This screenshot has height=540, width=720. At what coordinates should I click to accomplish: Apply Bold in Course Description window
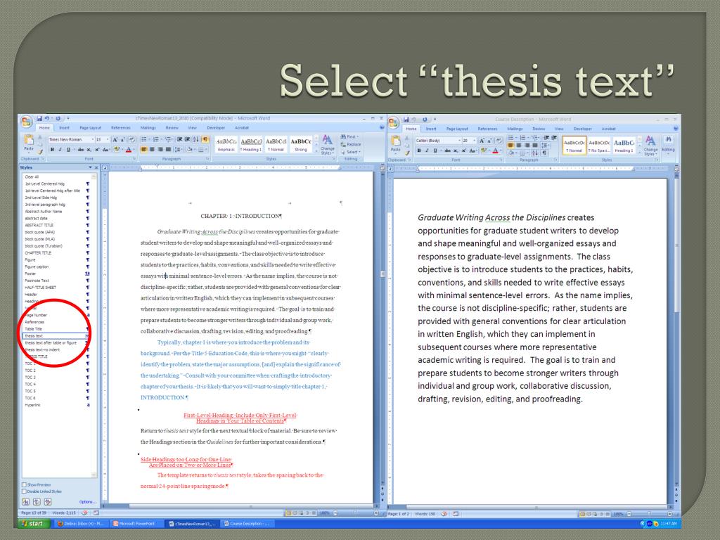click(x=419, y=150)
